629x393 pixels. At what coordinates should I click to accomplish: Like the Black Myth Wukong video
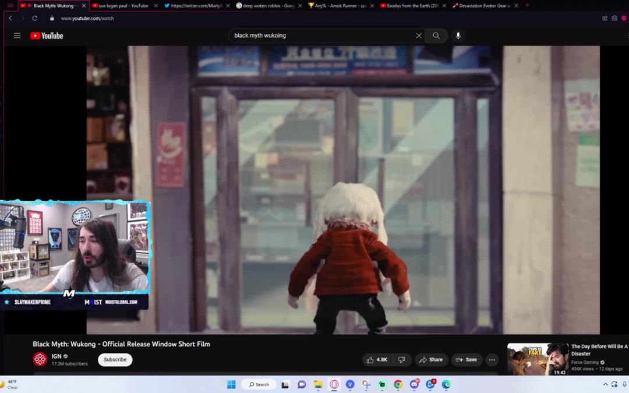(377, 360)
